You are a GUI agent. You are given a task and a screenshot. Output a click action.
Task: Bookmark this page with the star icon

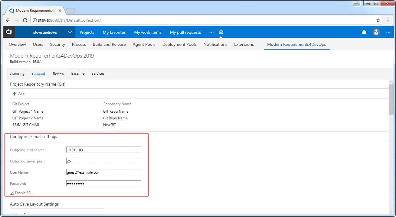point(378,20)
